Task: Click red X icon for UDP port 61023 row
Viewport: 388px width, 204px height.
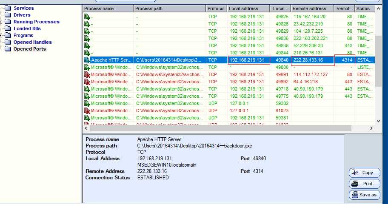Action: pos(87,110)
